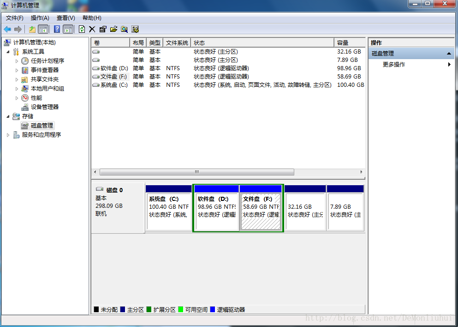Open 设备管理器 in the tree
Screen dimensions: 458x327
45,107
